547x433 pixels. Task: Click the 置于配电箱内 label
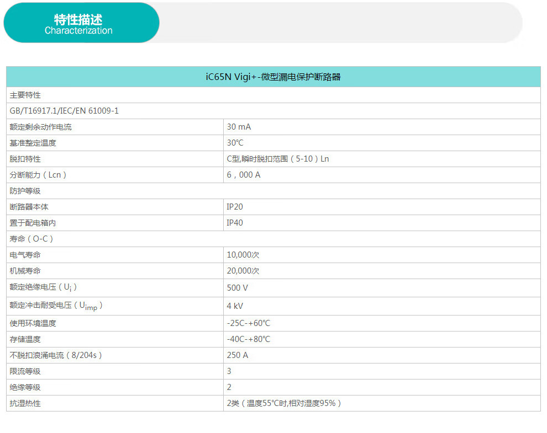coord(33,223)
